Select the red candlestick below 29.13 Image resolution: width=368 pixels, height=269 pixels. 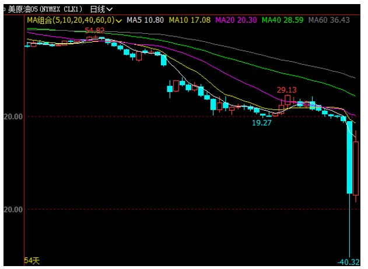pyautogui.click(x=287, y=100)
